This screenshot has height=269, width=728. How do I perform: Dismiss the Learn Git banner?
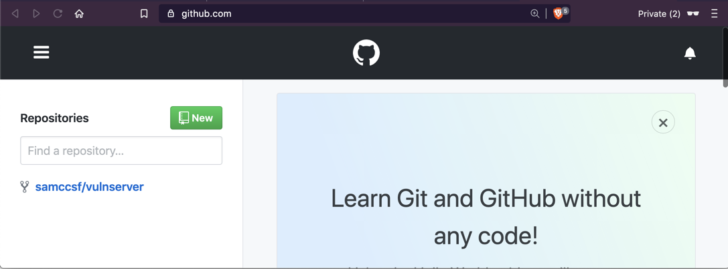(x=663, y=123)
